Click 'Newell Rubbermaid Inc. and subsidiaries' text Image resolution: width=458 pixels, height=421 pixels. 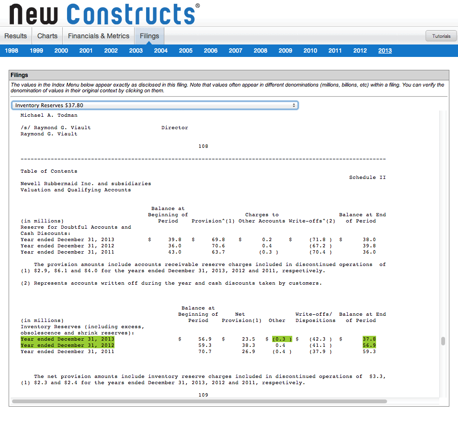[x=86, y=184]
